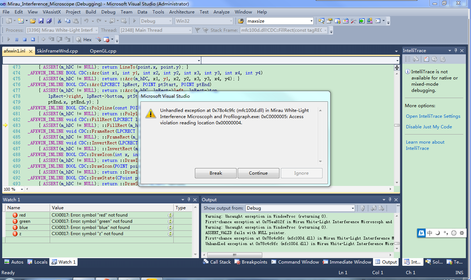Switch to the Breakpoints tab

251,262
